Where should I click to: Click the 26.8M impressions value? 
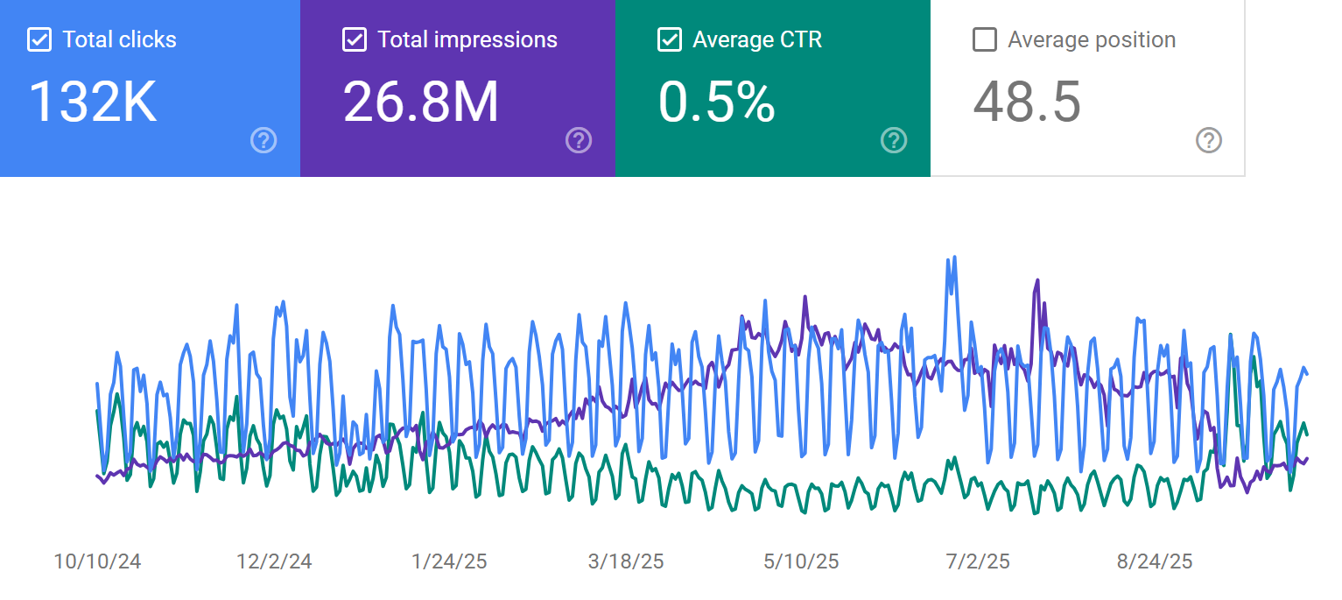click(x=422, y=102)
